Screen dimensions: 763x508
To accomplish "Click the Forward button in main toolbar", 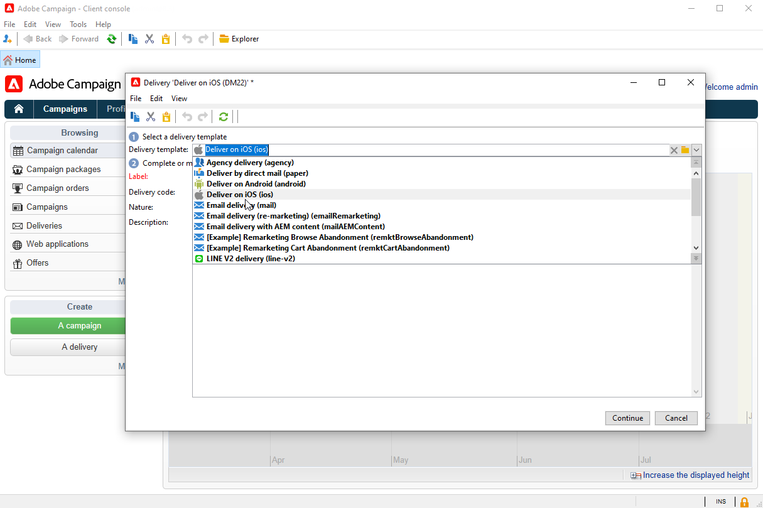I will point(79,39).
